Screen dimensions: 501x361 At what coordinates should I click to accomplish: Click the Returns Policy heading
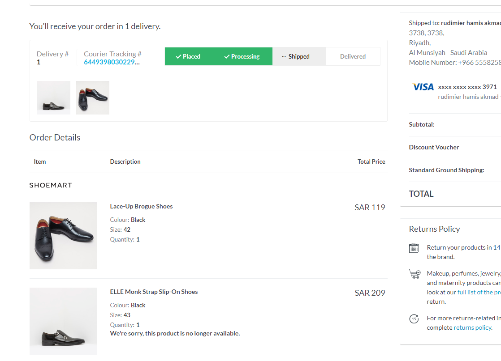pyautogui.click(x=434, y=229)
